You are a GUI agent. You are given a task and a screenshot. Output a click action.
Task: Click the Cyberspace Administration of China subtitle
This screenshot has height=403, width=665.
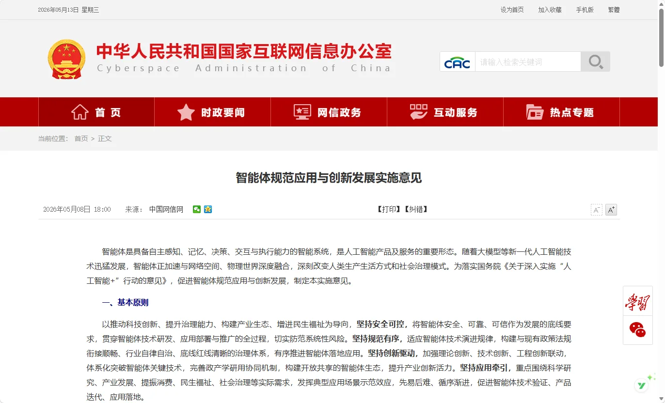244,68
